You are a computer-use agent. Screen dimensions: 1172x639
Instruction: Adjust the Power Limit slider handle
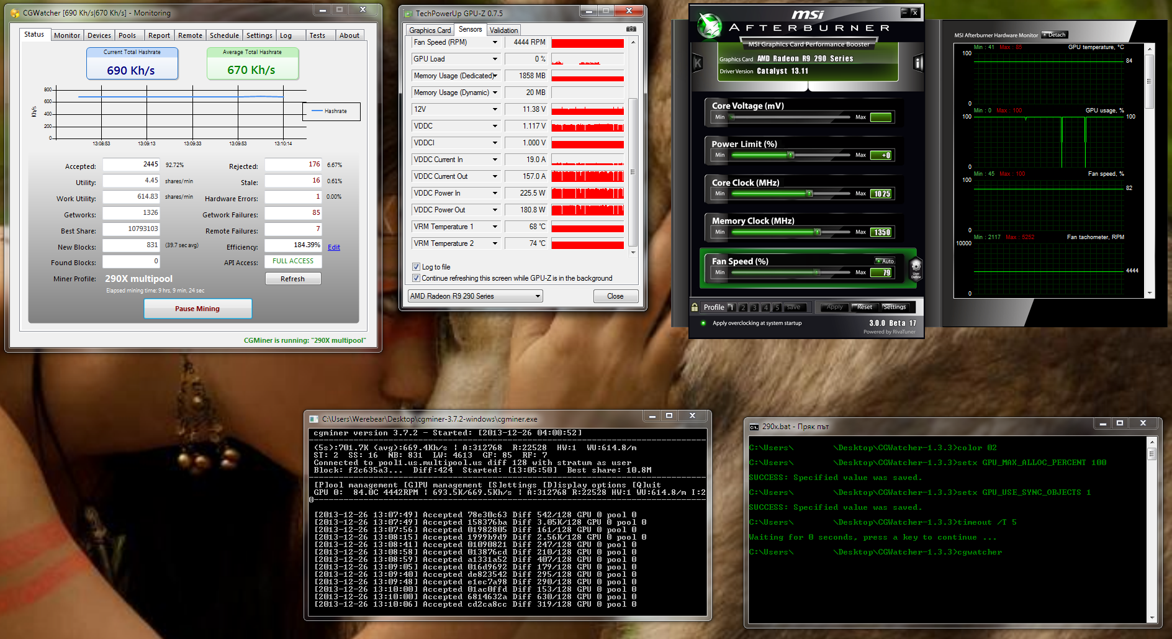791,155
